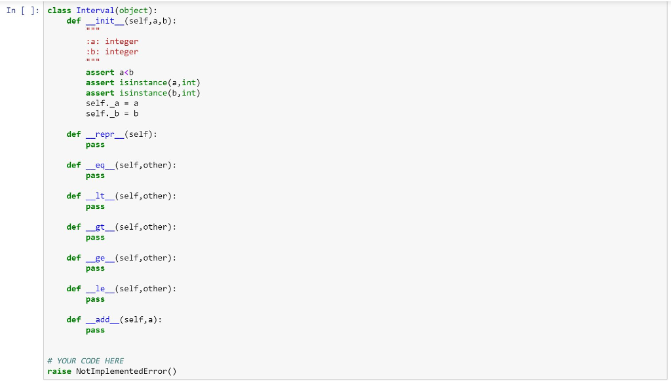Click the 'self._b = b' assignment
Image resolution: width=671 pixels, height=381 pixels.
112,114
